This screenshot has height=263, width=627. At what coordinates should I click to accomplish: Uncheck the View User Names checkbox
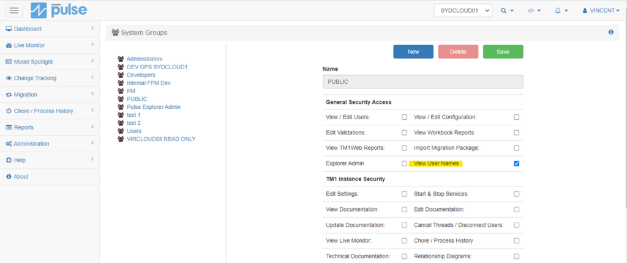517,163
